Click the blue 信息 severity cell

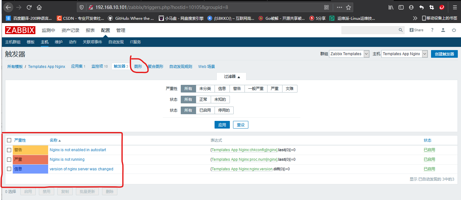coord(30,169)
